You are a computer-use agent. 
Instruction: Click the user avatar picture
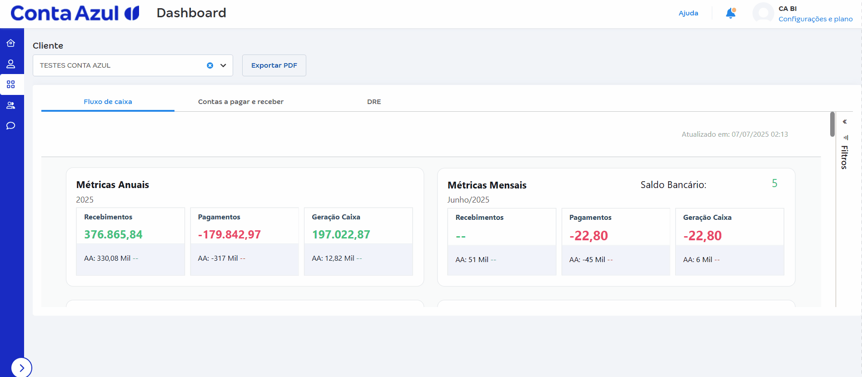(763, 13)
